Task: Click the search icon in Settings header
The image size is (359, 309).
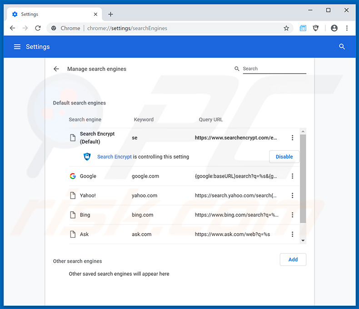Action: click(342, 47)
